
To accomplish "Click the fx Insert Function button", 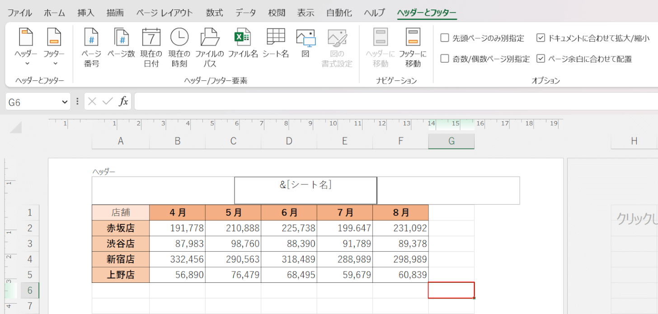I will (123, 102).
